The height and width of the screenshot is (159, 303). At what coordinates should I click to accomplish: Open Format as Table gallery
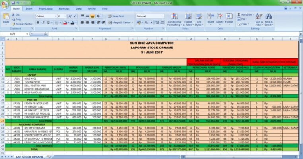188,19
